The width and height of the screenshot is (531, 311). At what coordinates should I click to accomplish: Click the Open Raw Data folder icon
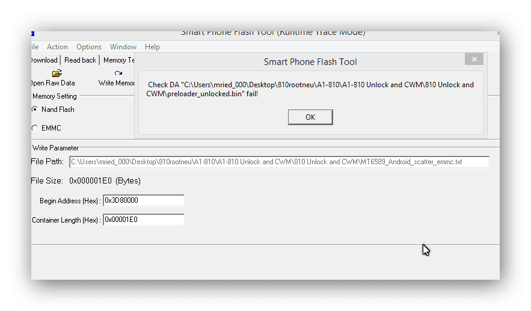(57, 73)
